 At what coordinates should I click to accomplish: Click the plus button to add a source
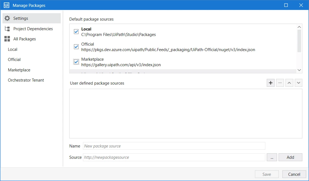coord(271,83)
